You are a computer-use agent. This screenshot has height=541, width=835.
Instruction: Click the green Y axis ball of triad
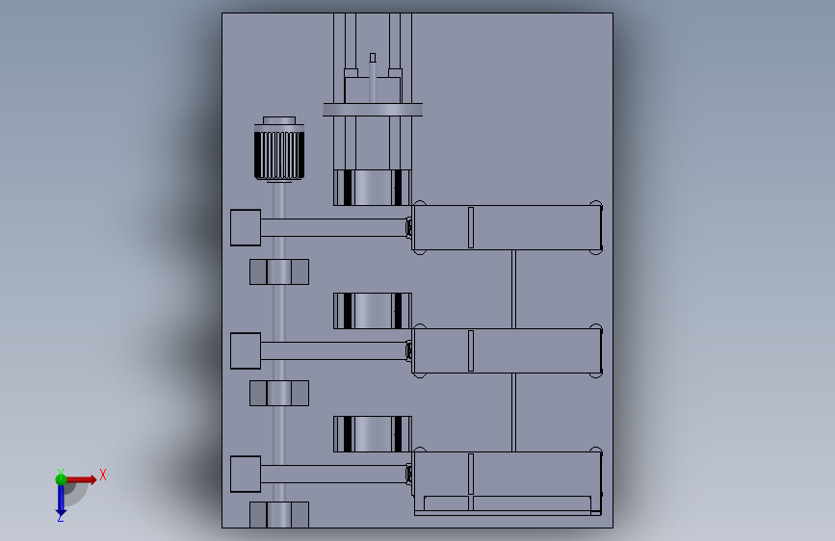(61, 479)
